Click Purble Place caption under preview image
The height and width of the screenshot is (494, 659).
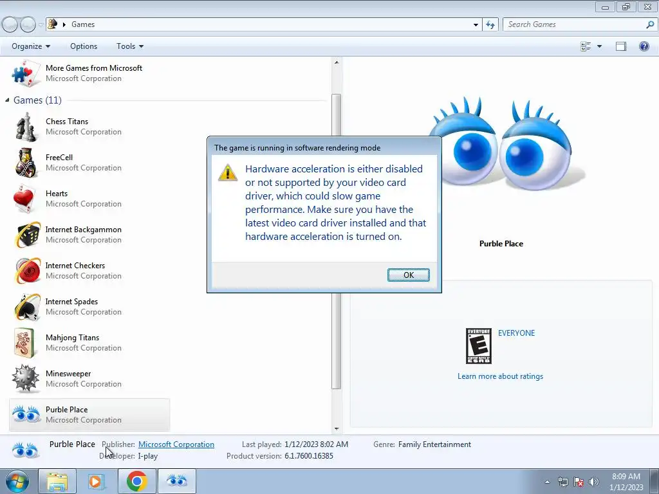point(501,244)
